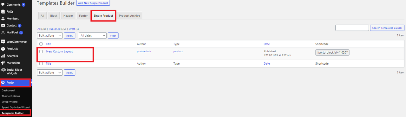Sort by Title column header
406x117 pixels.
point(48,44)
